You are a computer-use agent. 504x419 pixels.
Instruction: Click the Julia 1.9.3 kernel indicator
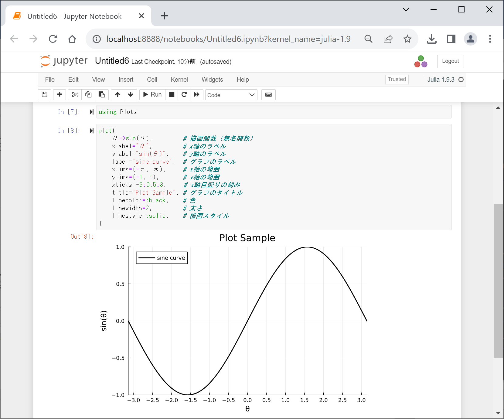441,80
